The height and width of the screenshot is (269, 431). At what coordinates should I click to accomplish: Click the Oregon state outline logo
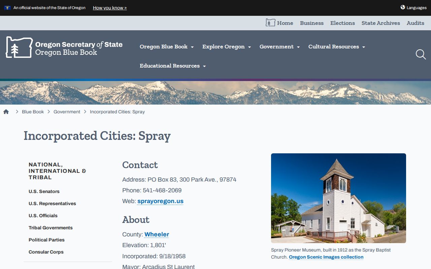19,47
